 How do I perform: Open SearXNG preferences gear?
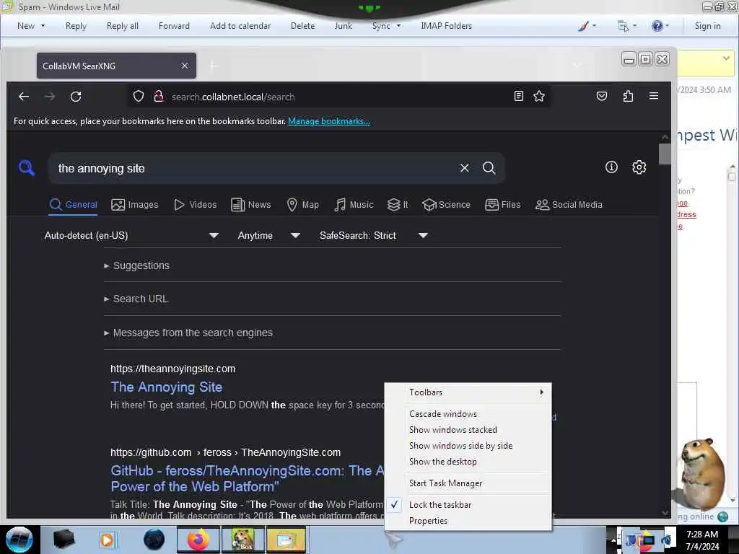tap(639, 167)
